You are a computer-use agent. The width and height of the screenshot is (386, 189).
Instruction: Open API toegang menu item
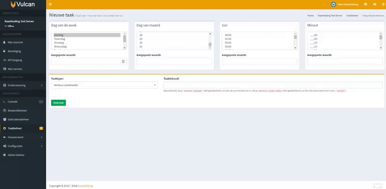[x=23, y=60]
